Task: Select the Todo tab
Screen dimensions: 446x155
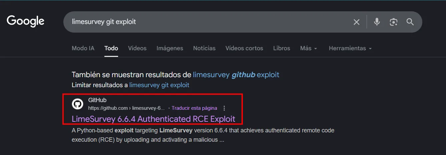Action: point(111,48)
